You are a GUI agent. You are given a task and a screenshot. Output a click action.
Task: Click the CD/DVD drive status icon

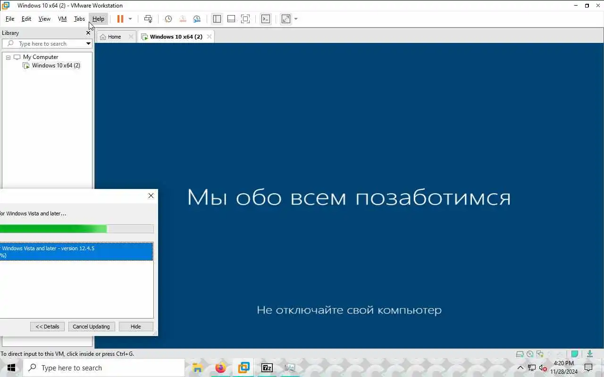pos(530,354)
